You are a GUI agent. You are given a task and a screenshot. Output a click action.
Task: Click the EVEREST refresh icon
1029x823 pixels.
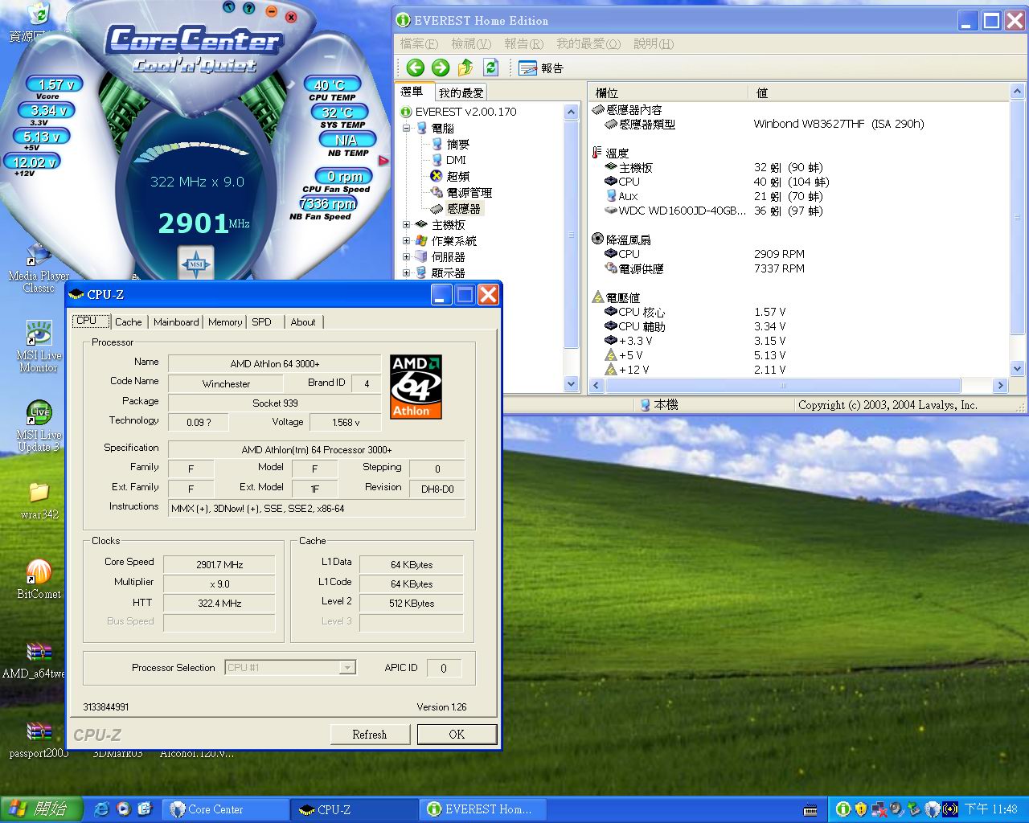491,68
